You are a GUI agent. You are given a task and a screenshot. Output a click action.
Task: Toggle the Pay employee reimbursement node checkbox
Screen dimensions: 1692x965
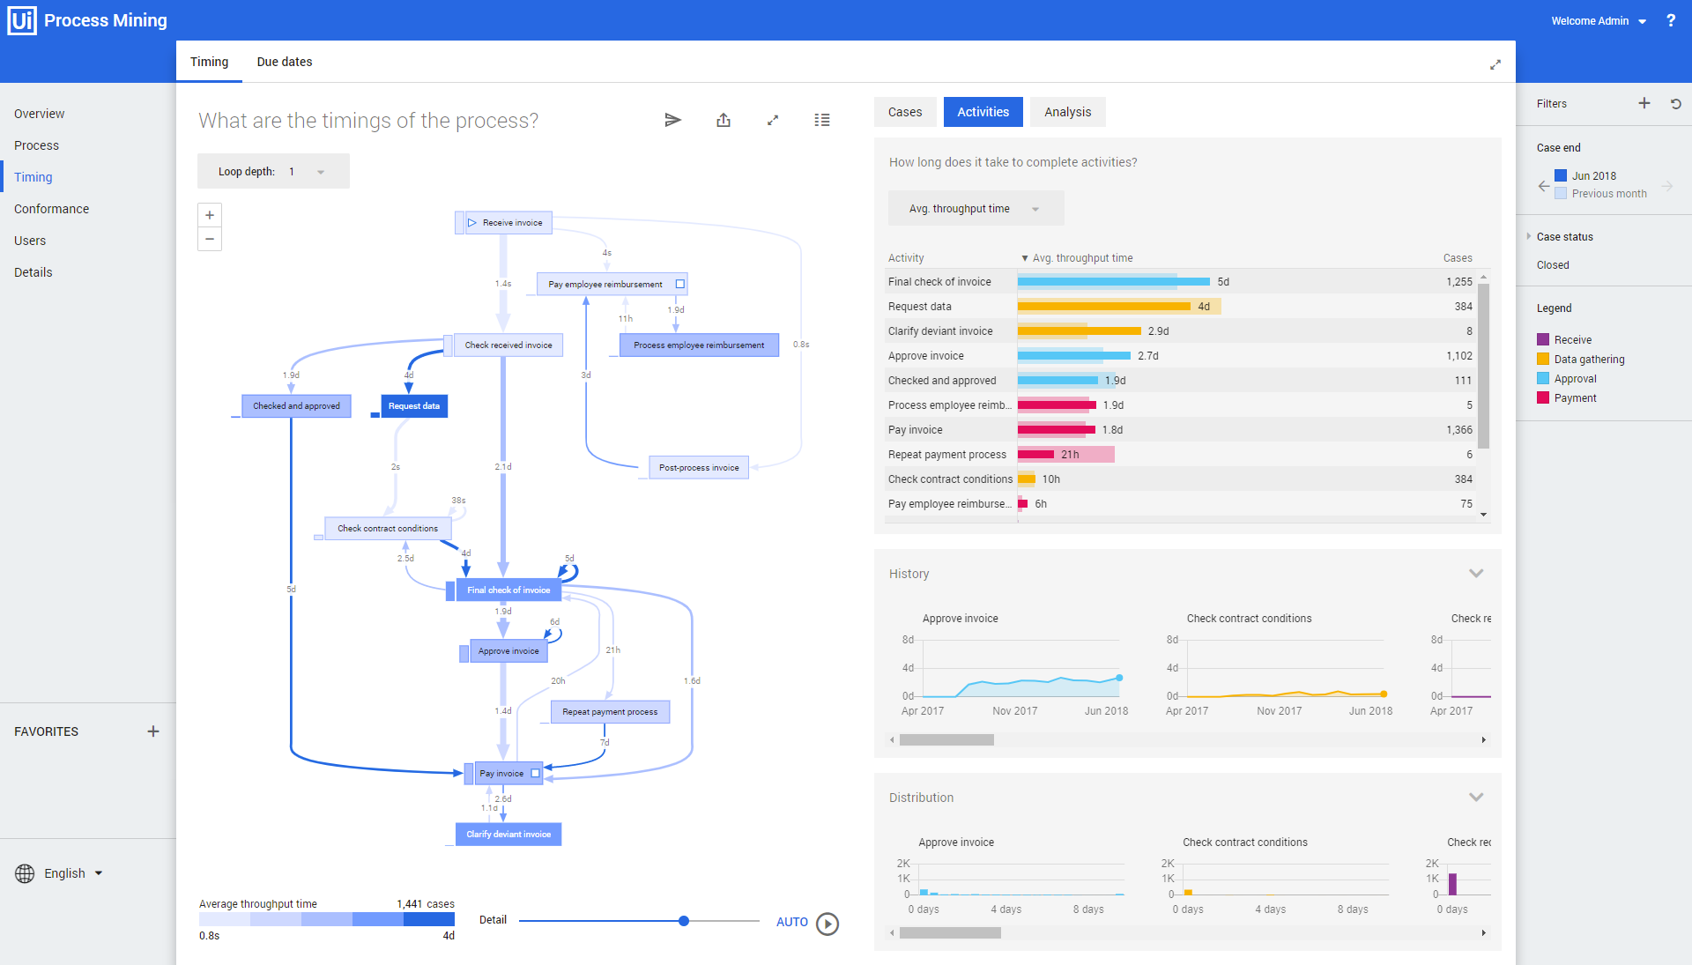tap(680, 284)
